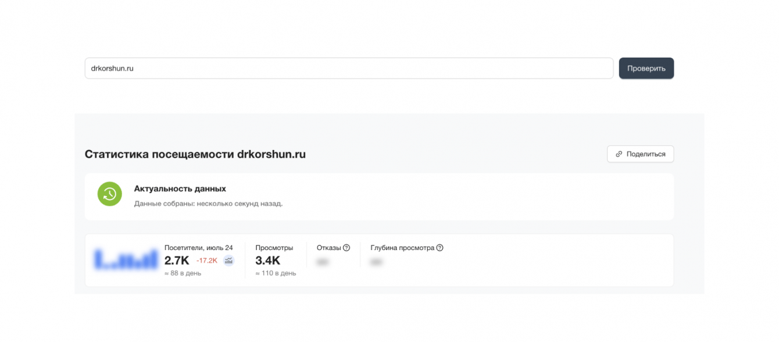779x342 pixels.
Task: Click the 3.4K Просмотры value
Action: (x=267, y=261)
